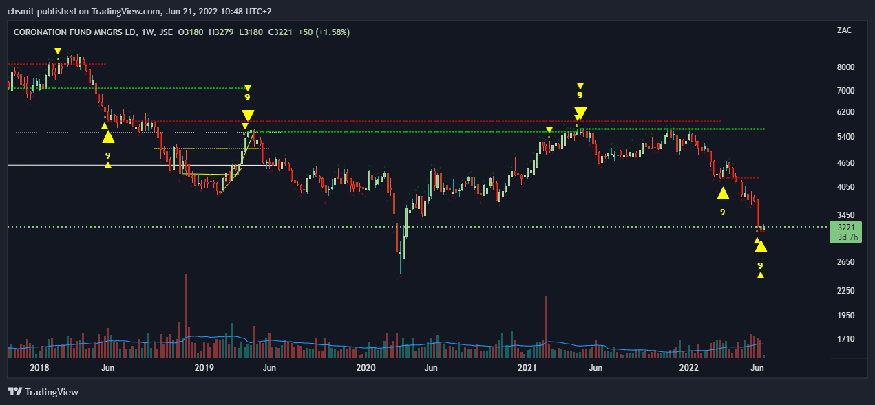This screenshot has height=405, width=875.
Task: Click the large yellow down-triangle above mid-2019 peak
Action: coord(248,116)
